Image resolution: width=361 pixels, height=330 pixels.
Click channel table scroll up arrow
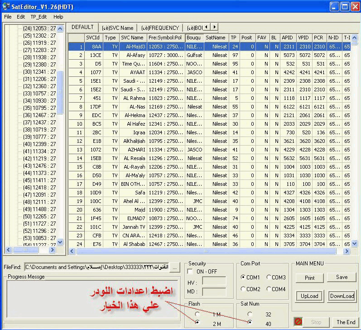click(354, 38)
